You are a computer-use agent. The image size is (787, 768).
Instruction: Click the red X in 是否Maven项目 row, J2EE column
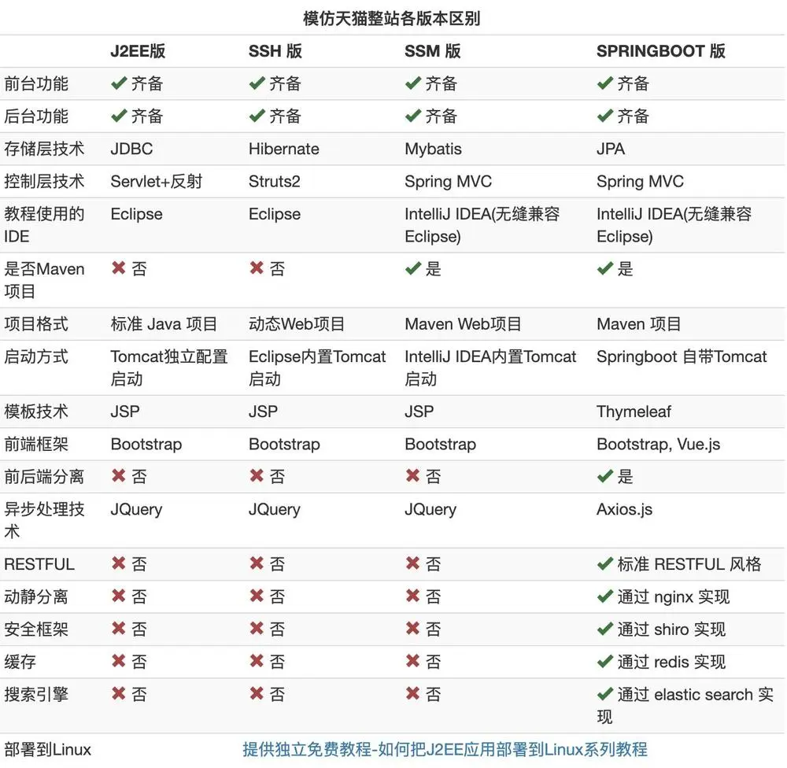[119, 268]
